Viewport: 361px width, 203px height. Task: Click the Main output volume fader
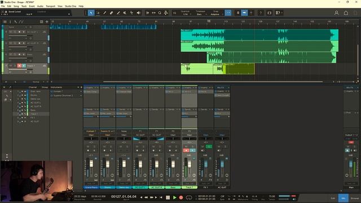coord(351,165)
